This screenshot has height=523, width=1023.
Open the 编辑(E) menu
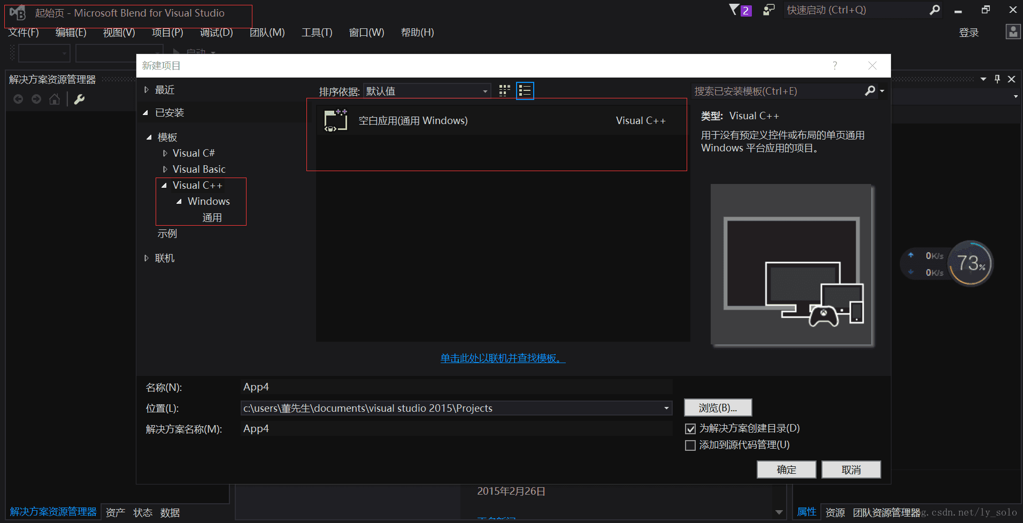point(71,33)
